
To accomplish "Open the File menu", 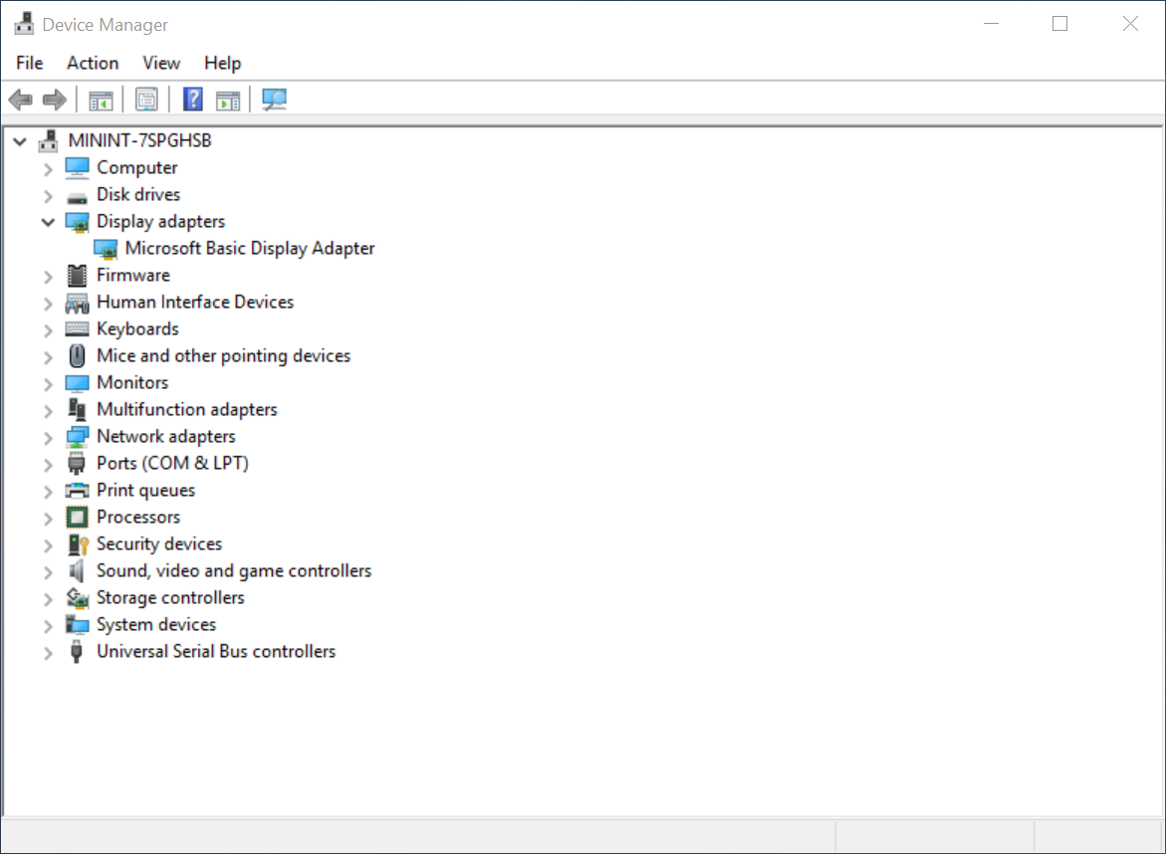I will (30, 63).
